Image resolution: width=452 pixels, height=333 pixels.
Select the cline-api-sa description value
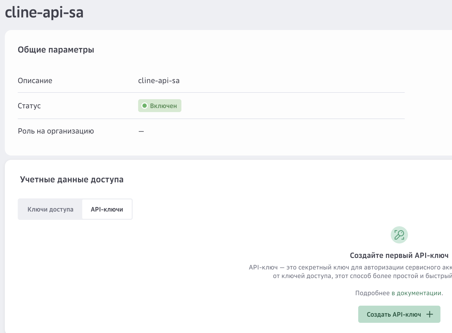pos(159,81)
